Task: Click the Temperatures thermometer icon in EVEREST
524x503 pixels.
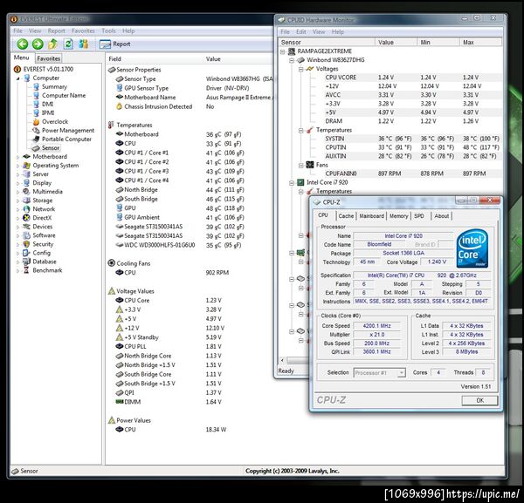Action: (x=111, y=125)
